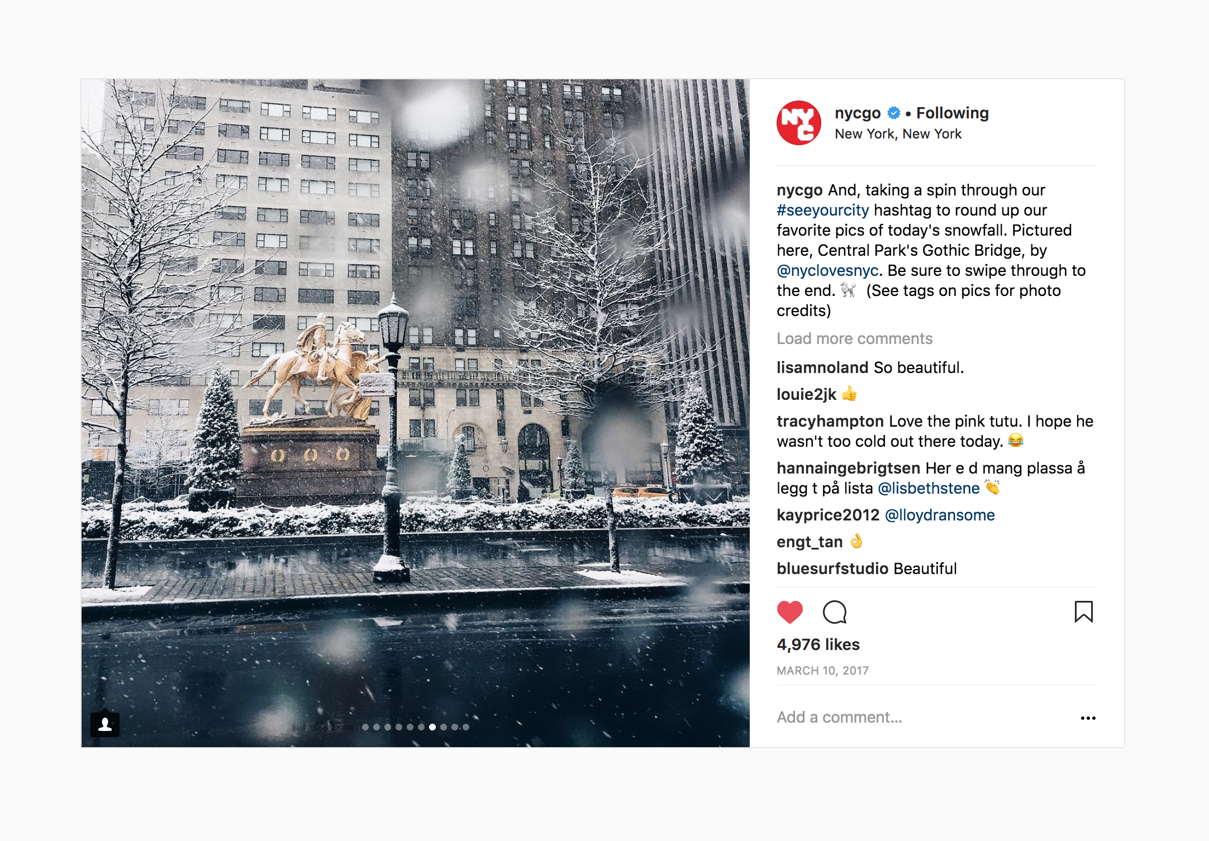Jump to last carousel dot
Screen dimensions: 1209x841
pos(466,727)
